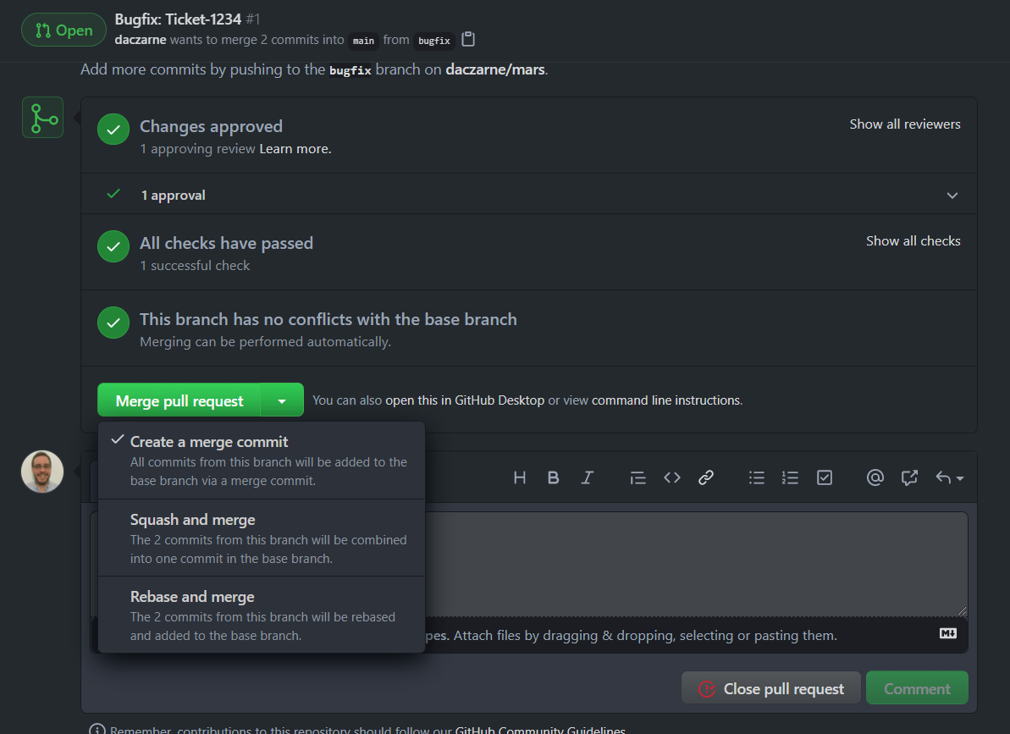Insert a bulleted list
This screenshot has height=734, width=1010.
click(x=757, y=478)
